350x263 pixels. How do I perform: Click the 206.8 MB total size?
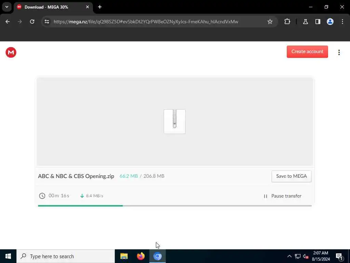(154, 176)
